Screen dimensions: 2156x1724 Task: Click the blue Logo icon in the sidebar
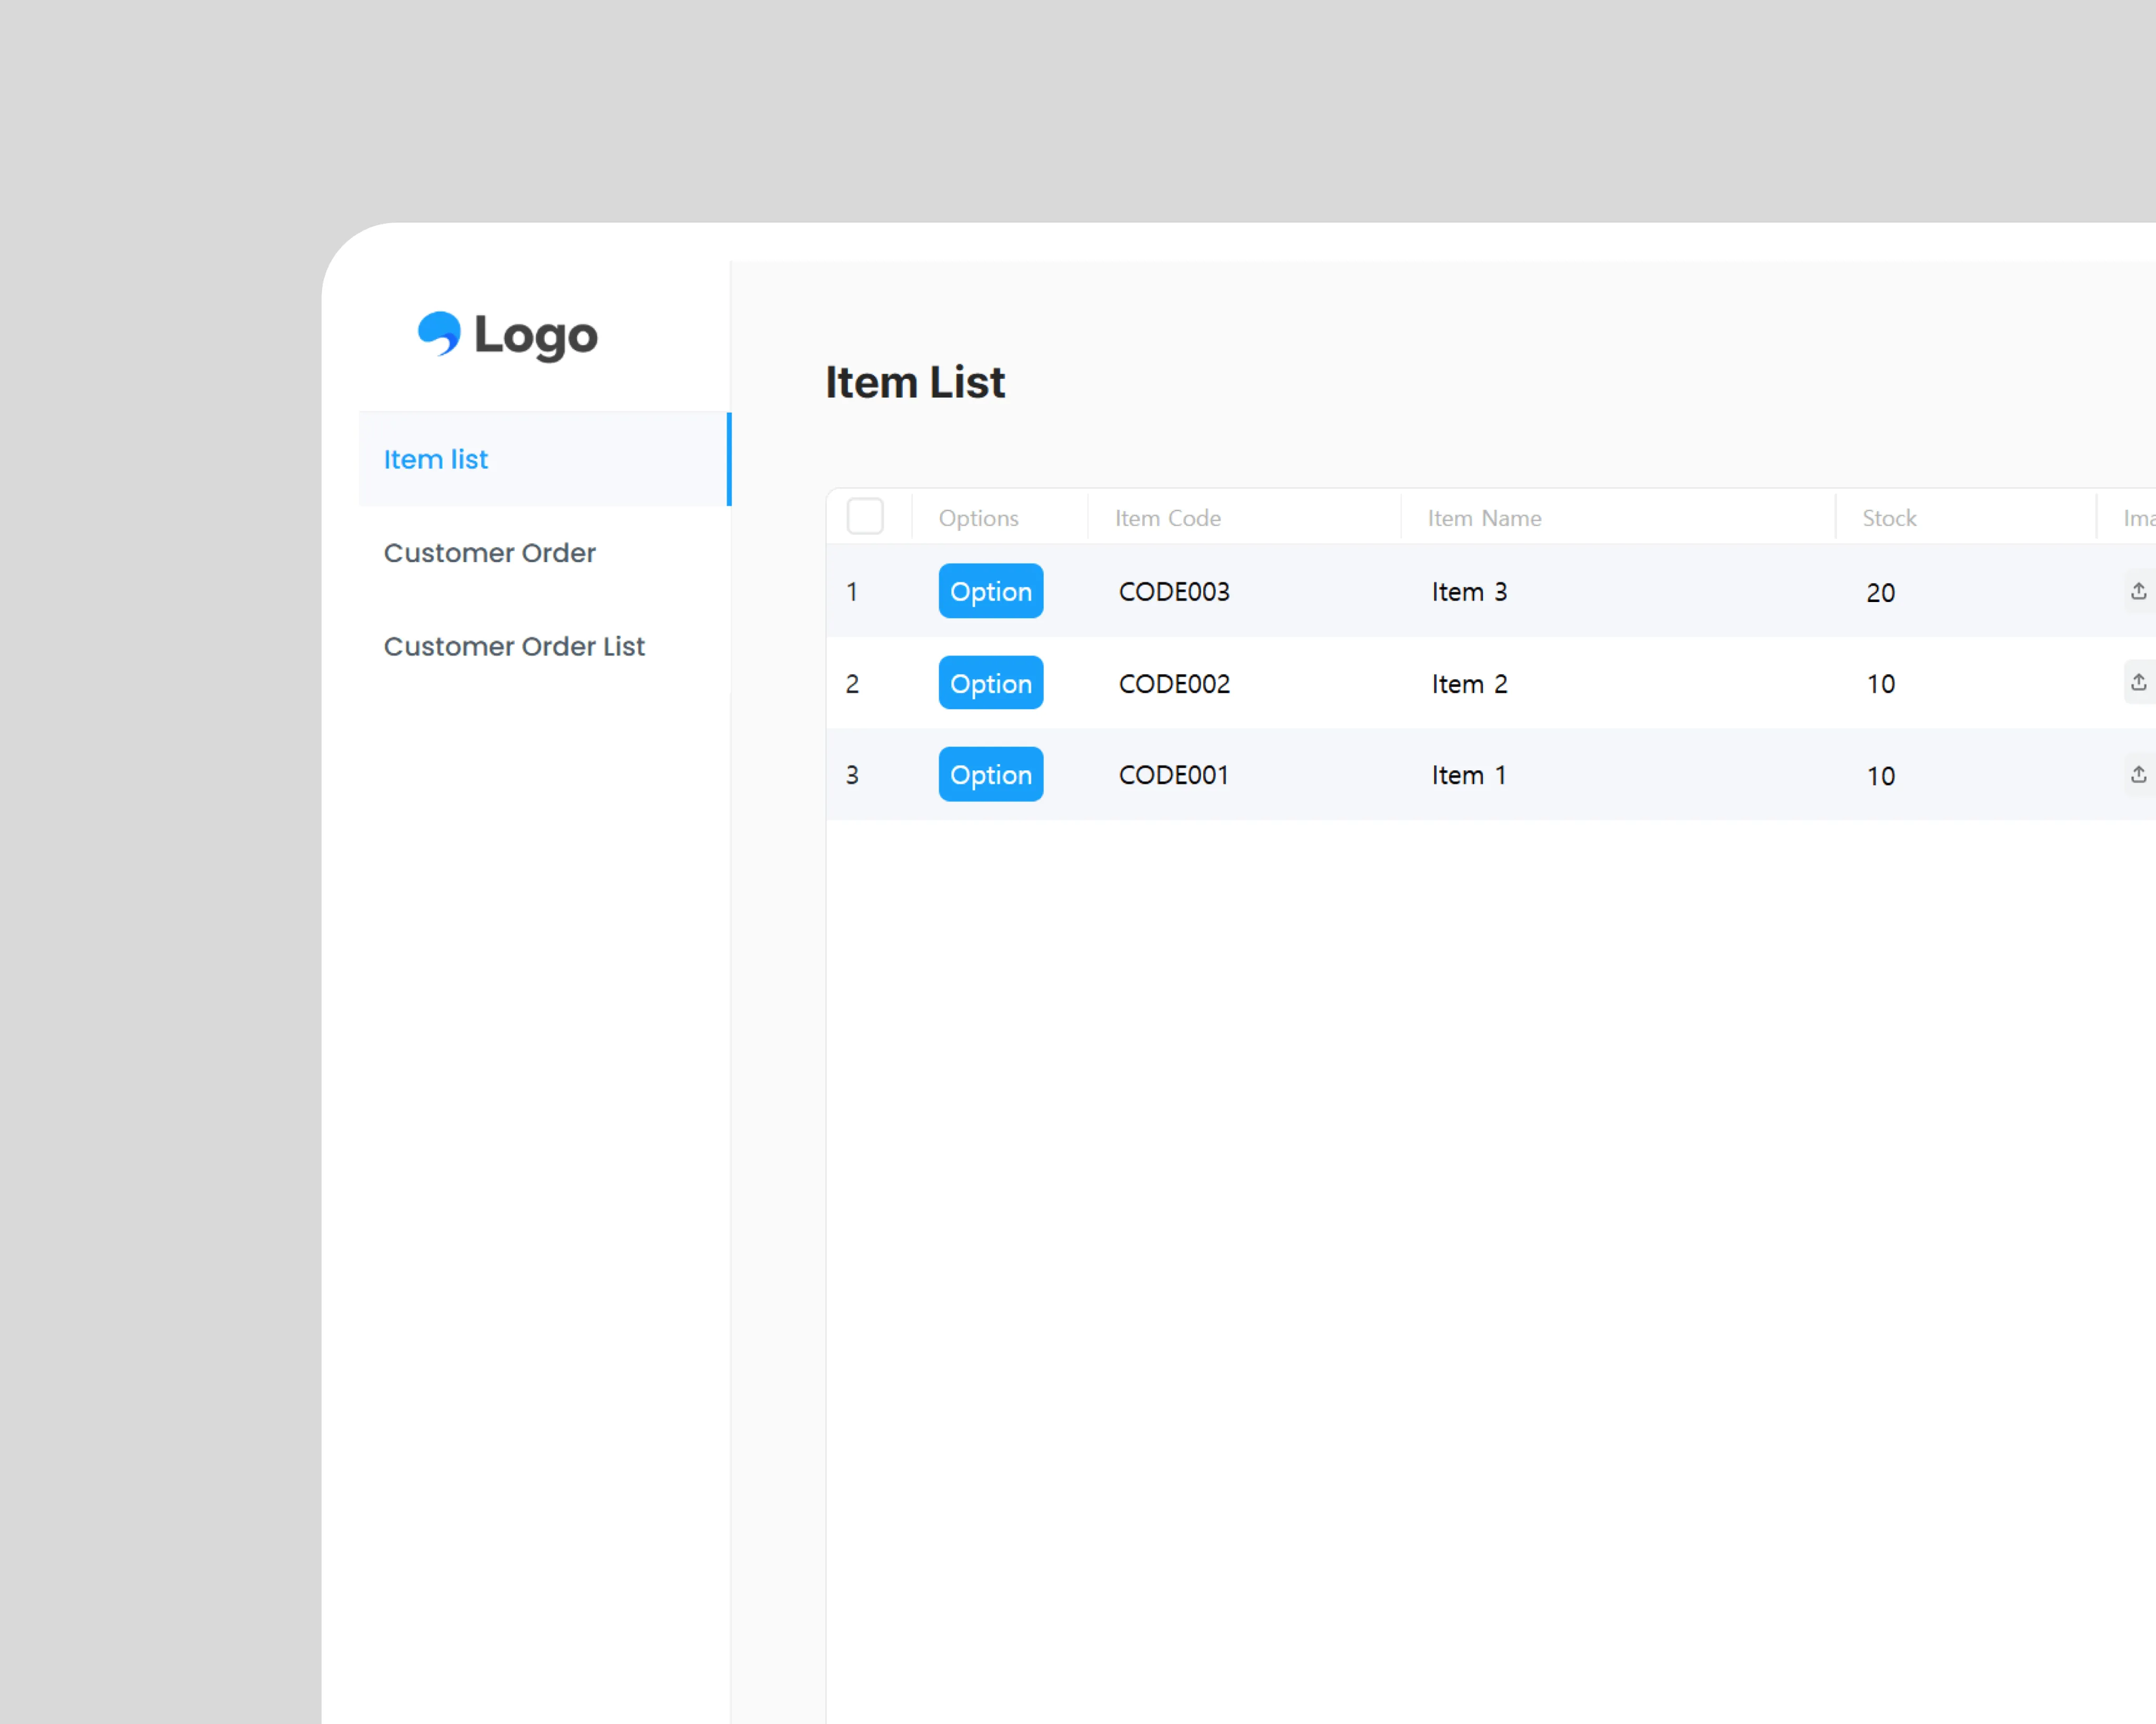click(440, 335)
